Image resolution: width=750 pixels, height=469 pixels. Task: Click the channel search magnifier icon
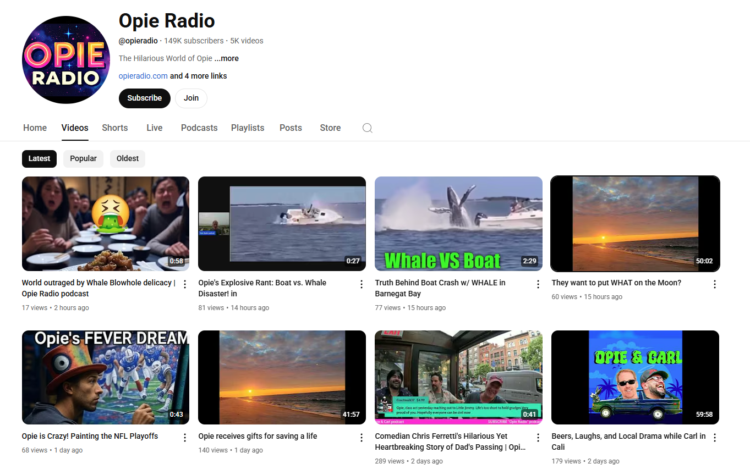point(368,128)
